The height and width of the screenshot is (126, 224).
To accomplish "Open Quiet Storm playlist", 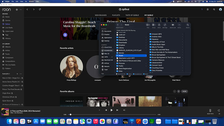I will [6, 101].
